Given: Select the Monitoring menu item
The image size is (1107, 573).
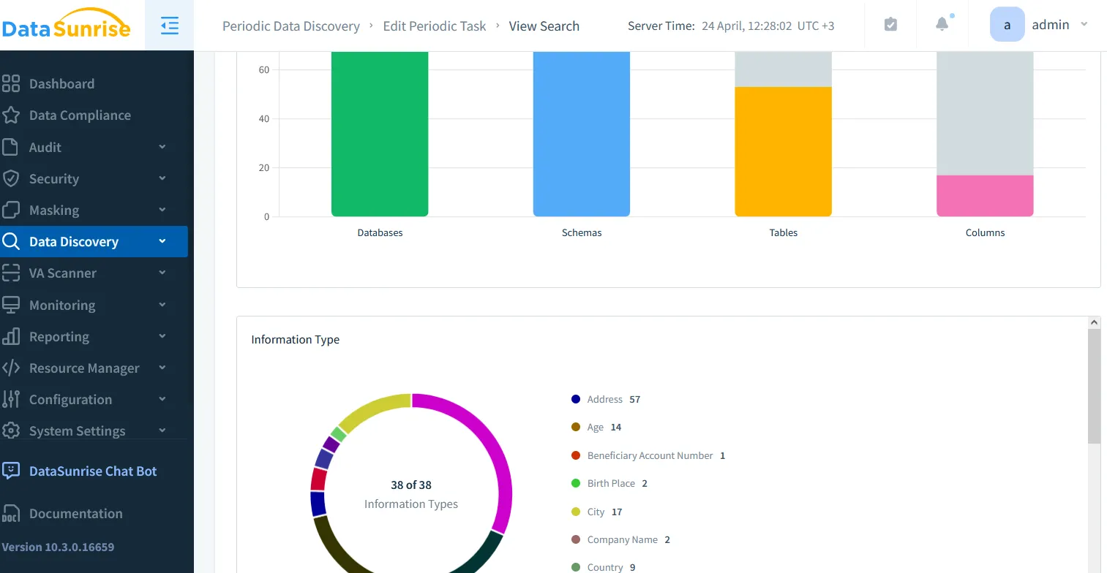Looking at the screenshot, I should tap(62, 305).
